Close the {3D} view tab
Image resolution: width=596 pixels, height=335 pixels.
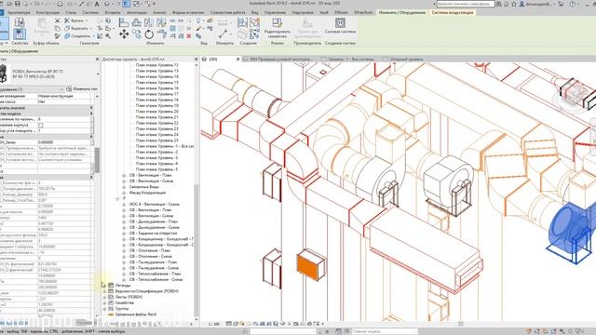pos(238,60)
